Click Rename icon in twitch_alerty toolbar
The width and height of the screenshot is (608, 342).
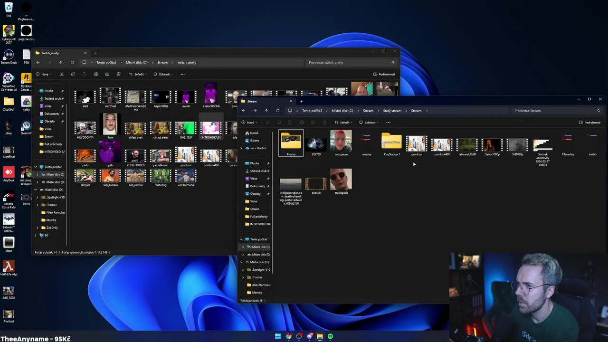[x=96, y=74]
